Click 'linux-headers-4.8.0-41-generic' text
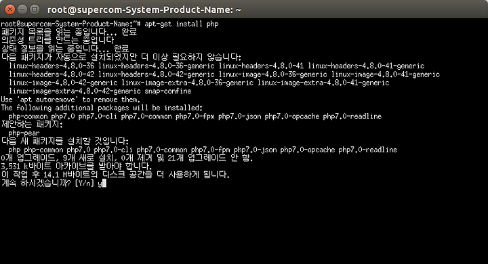Viewport: 488px width, 264px height. tap(366, 66)
